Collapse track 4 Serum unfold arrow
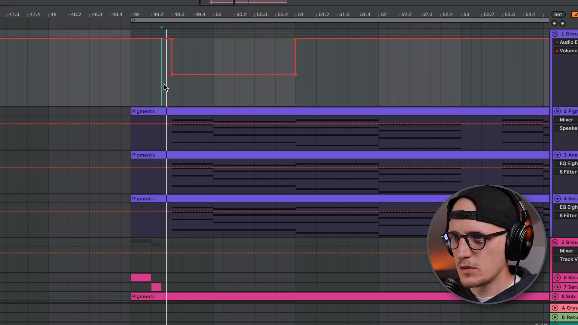This screenshot has width=578, height=325. coord(558,199)
